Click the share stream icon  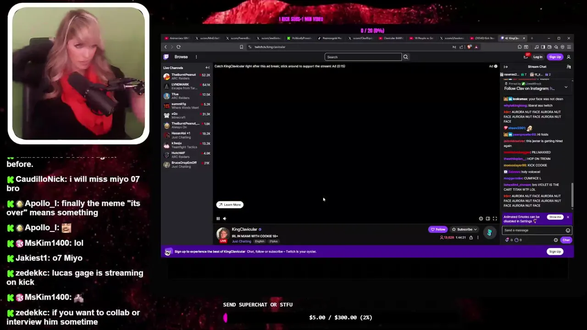(x=471, y=237)
